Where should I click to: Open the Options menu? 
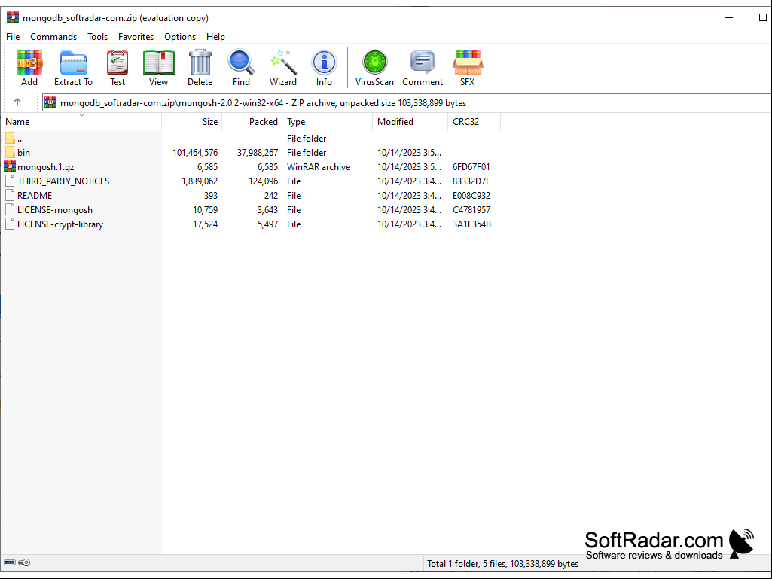click(180, 37)
